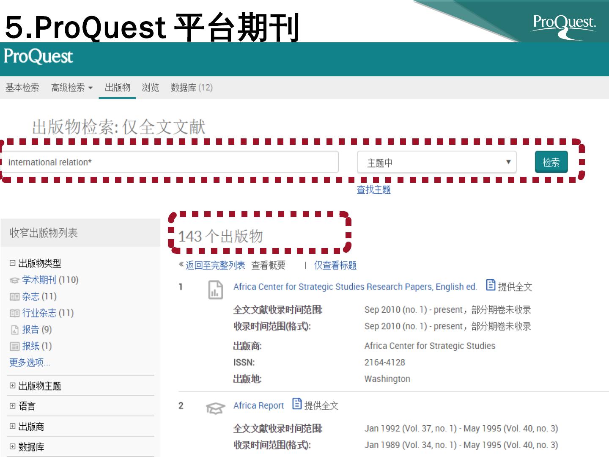Open the Africa Report publication link
The width and height of the screenshot is (609, 457).
pos(259,405)
